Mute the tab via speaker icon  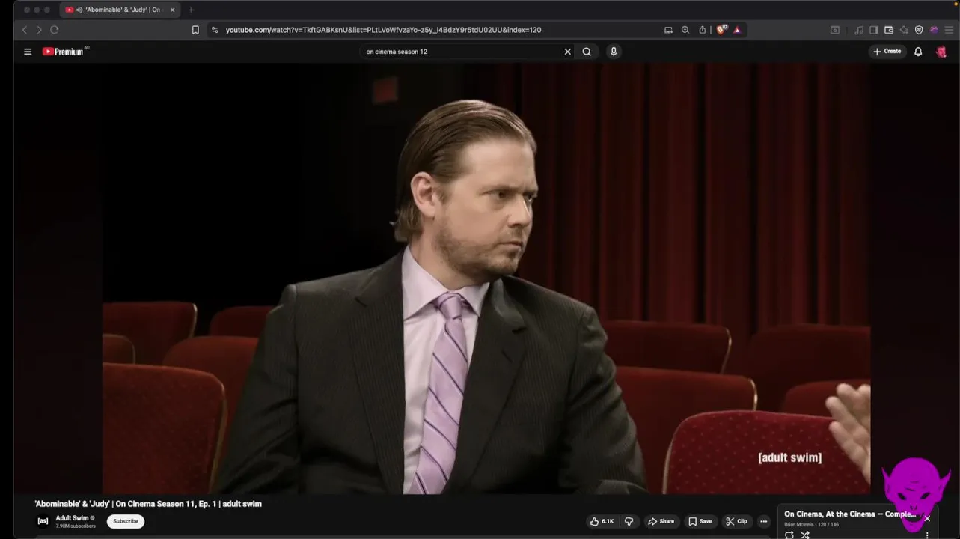(79, 10)
